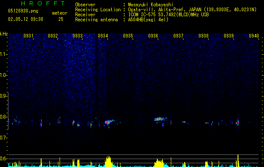Click the 0935 time marker
Image resolution: width=264 pixels, height=167 pixels.
[x=128, y=36]
